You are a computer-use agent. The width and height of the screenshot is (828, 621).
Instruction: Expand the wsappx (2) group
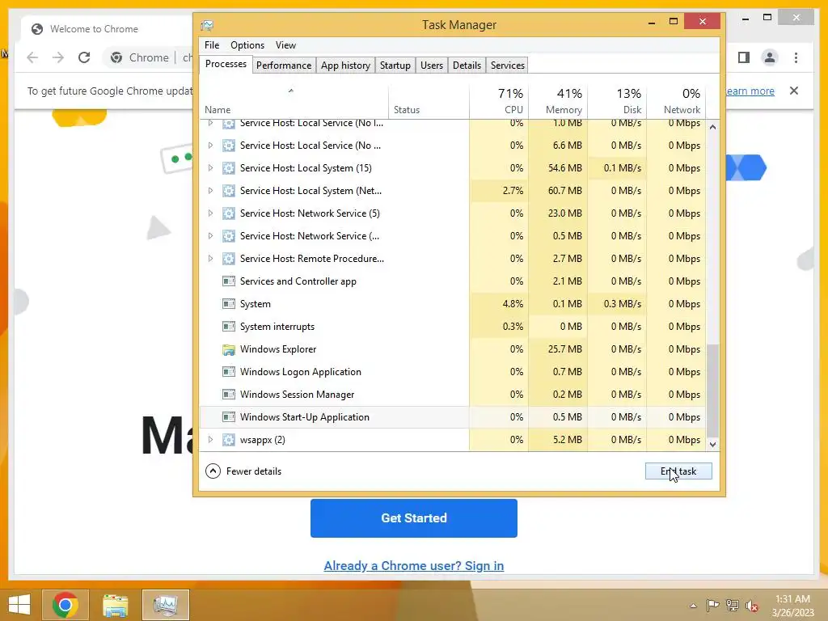210,440
